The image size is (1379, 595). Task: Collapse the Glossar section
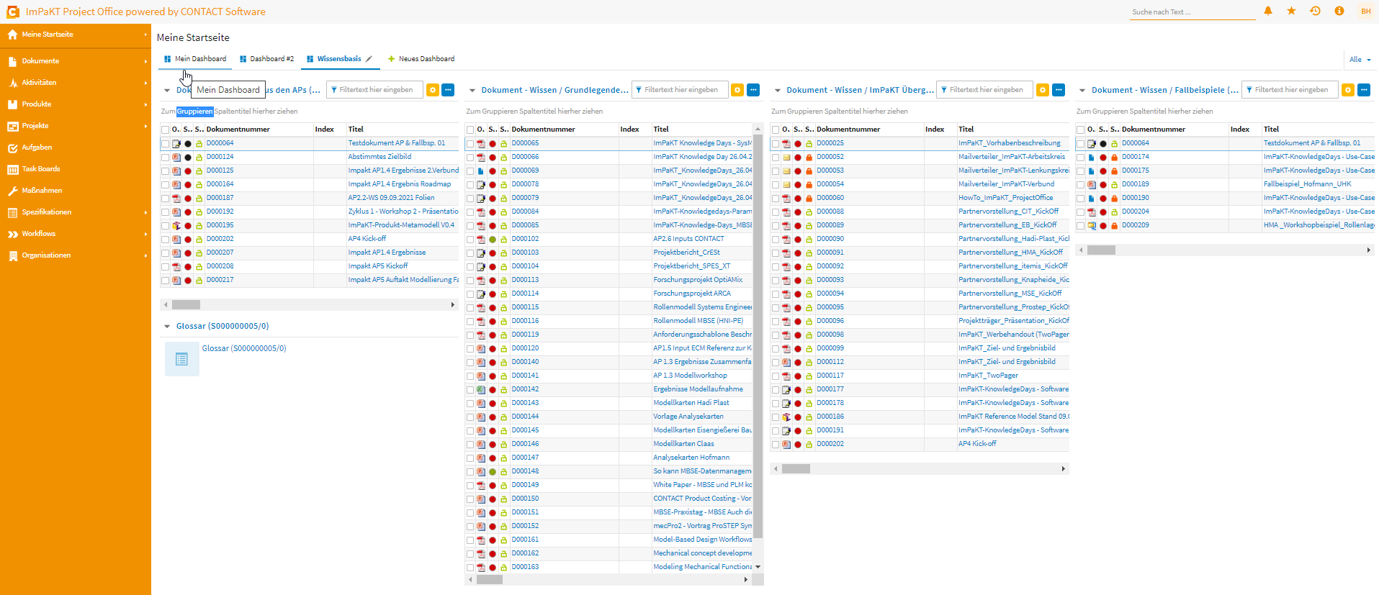[x=167, y=327]
